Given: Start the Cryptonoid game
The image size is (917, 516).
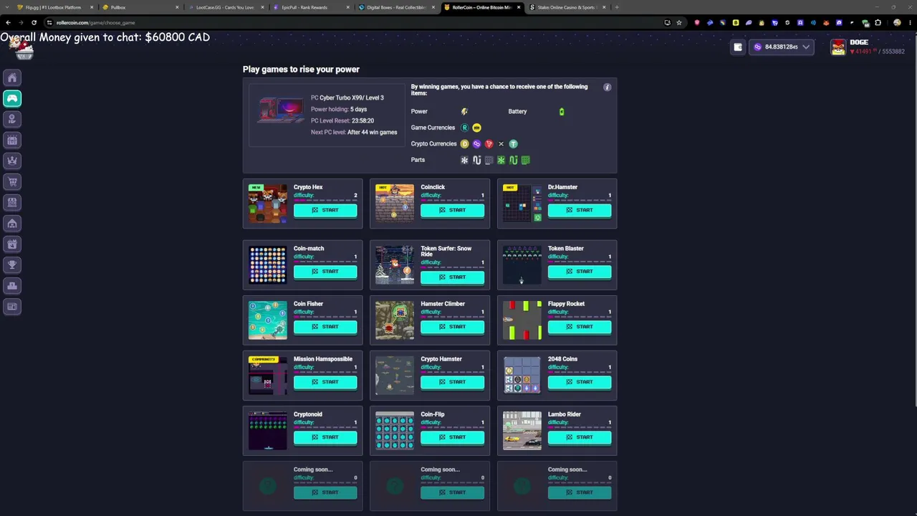Looking at the screenshot, I should point(325,437).
